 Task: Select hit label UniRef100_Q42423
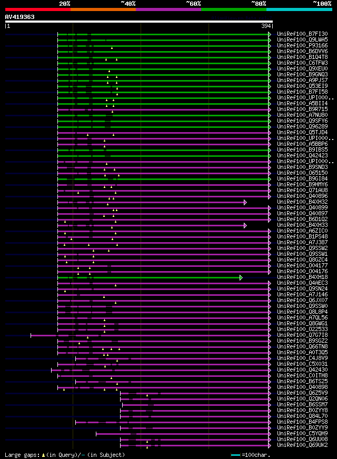[x=302, y=156]
